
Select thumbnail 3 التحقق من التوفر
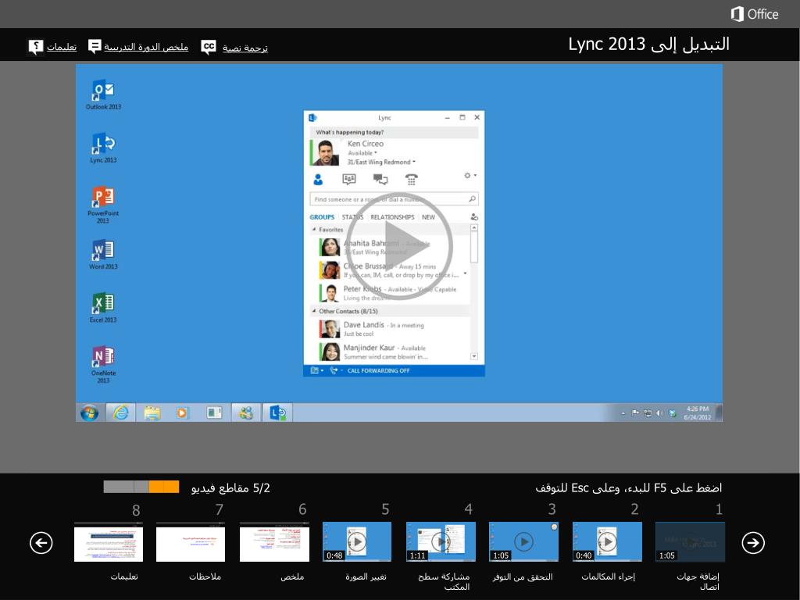pyautogui.click(x=523, y=542)
